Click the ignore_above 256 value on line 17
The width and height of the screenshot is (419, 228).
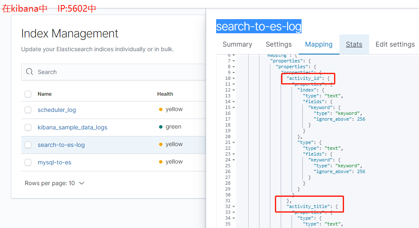click(361, 119)
